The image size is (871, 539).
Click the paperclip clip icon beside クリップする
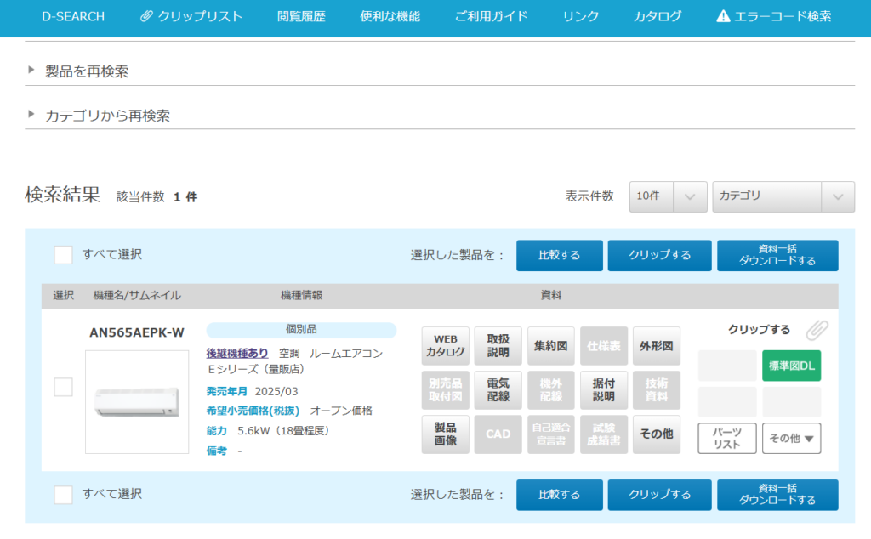(x=817, y=330)
